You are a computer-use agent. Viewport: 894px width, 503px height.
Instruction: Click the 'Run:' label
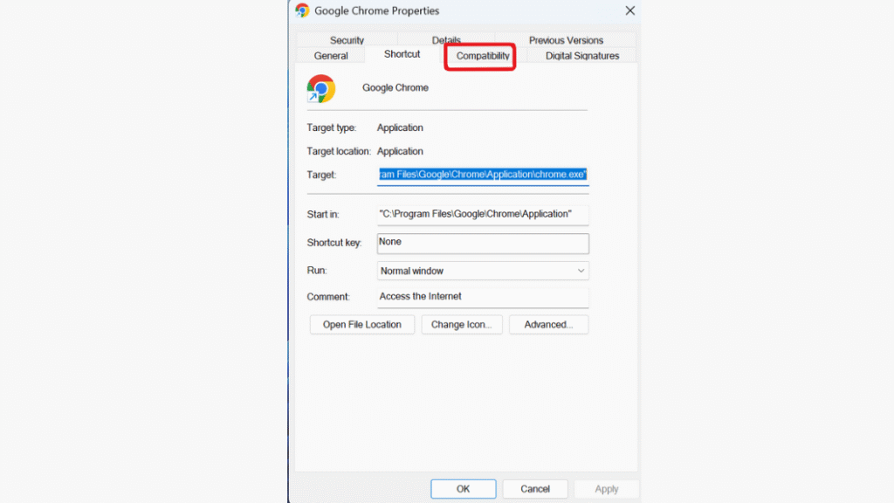(316, 271)
